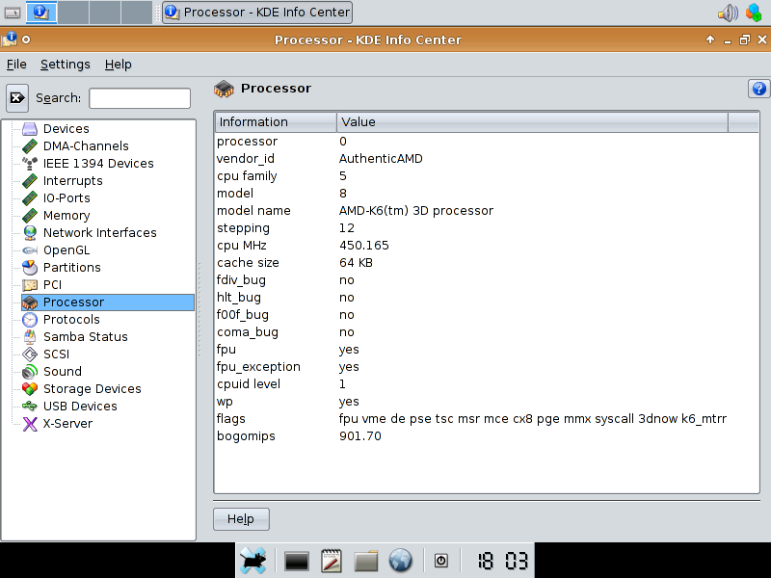The image size is (771, 578).
Task: Select the 'f00f_bug' row label
Action: coord(243,315)
